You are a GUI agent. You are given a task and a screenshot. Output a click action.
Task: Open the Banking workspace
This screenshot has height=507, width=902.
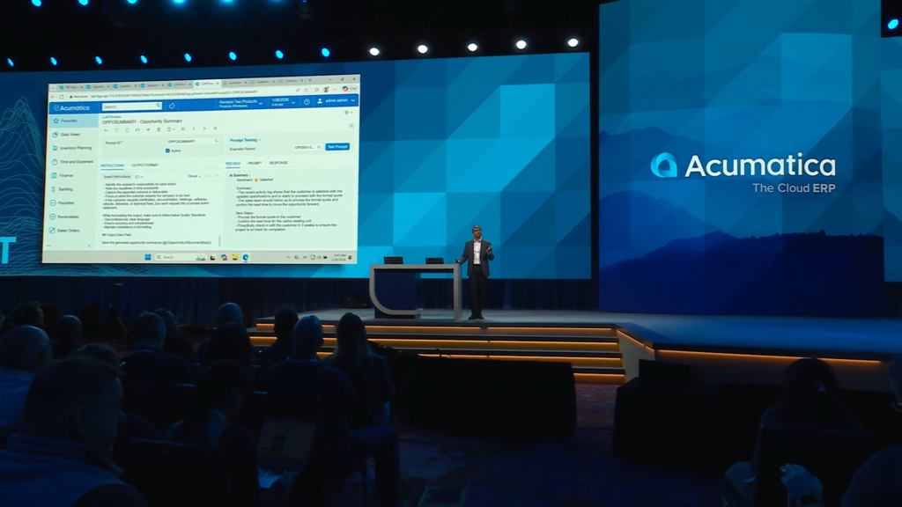tap(67, 189)
